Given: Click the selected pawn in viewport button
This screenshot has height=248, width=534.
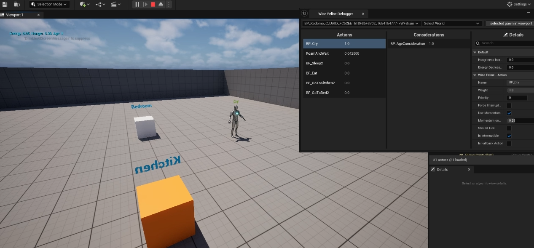Looking at the screenshot, I should coord(510,23).
